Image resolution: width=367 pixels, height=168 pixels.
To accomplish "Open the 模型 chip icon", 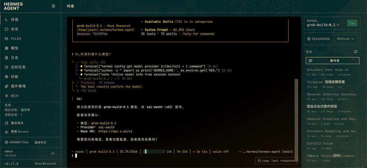I will click(6, 48).
